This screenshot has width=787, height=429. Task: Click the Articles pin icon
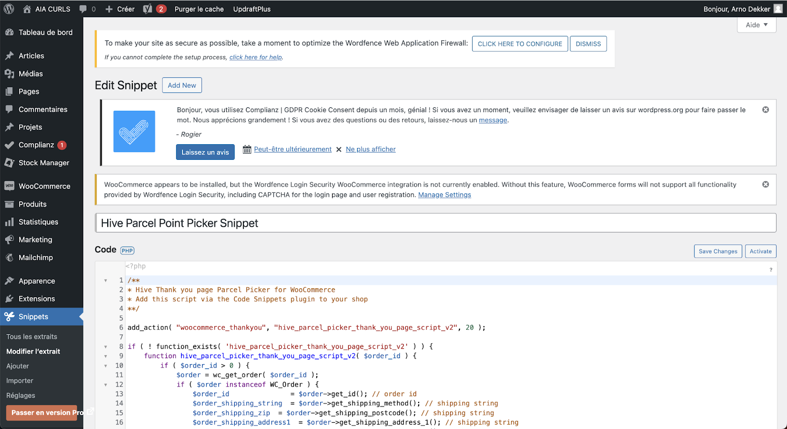click(x=9, y=56)
